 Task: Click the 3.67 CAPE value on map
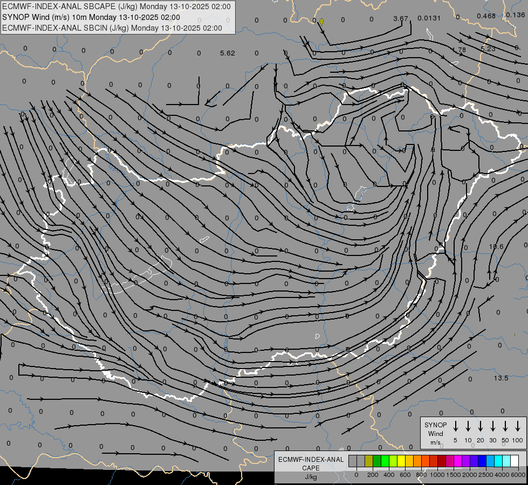pos(401,18)
